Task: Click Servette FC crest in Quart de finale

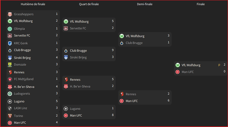Action: [x=66, y=28]
